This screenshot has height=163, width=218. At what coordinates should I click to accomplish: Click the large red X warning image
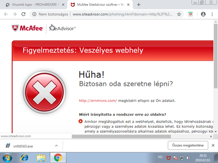44,92
